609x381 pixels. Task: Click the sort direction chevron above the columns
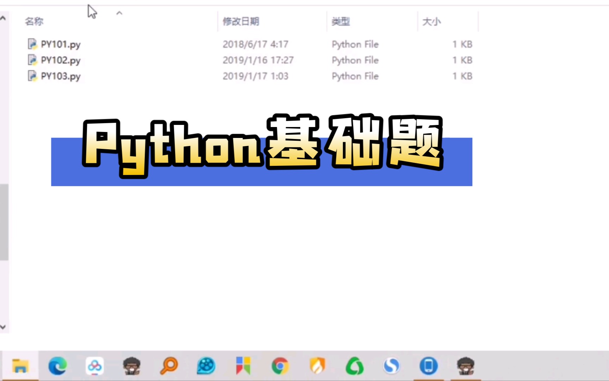click(119, 13)
